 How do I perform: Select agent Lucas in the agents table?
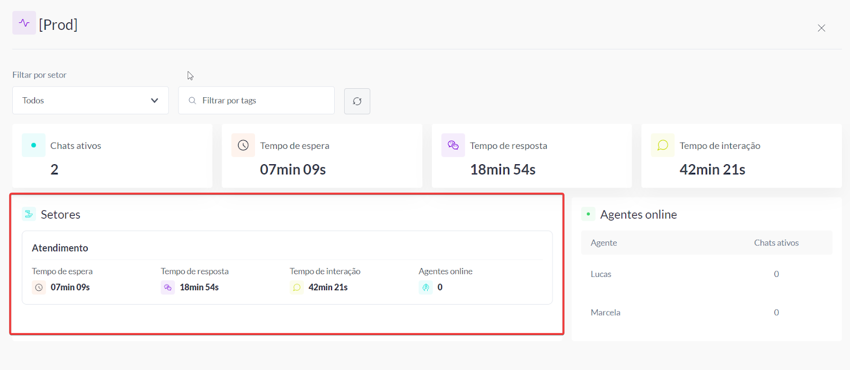(601, 274)
